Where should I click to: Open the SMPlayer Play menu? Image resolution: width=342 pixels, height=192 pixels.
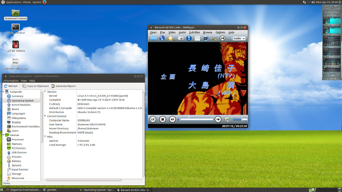point(163,32)
